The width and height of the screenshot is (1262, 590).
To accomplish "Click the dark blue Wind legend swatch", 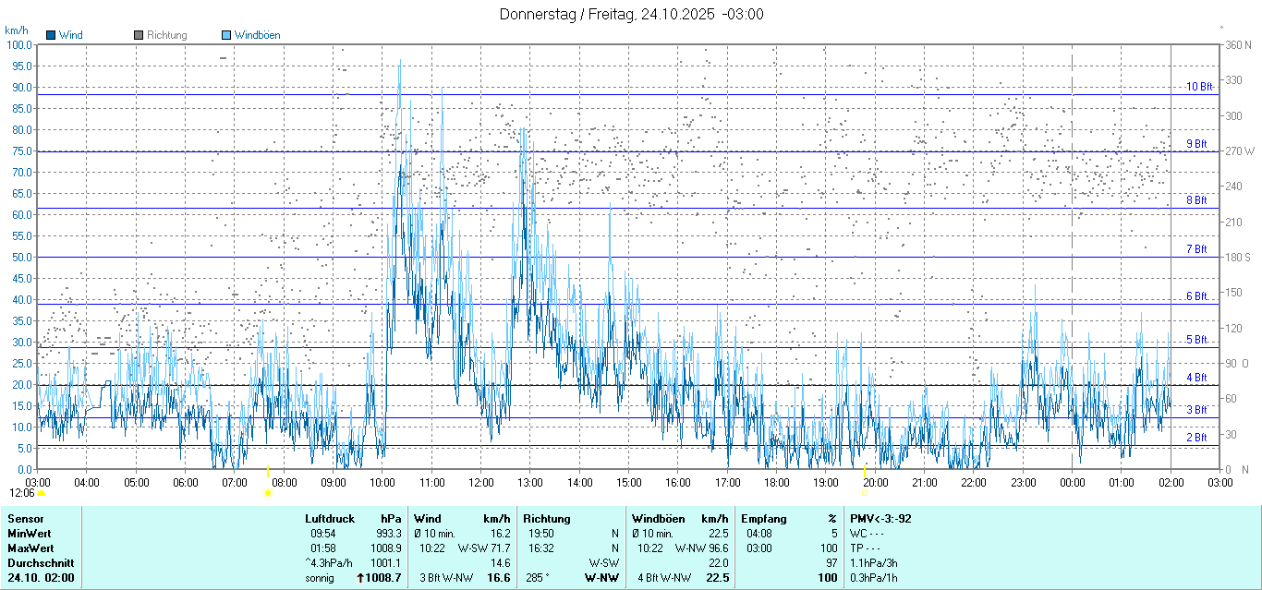I will tap(51, 35).
